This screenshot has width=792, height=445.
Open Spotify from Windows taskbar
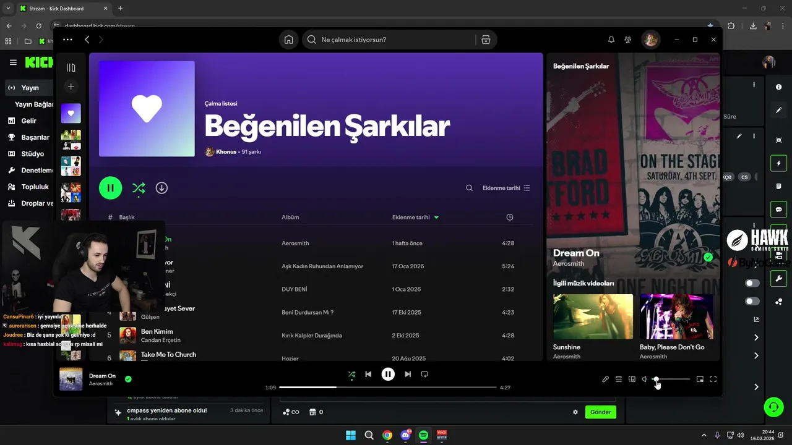point(423,435)
